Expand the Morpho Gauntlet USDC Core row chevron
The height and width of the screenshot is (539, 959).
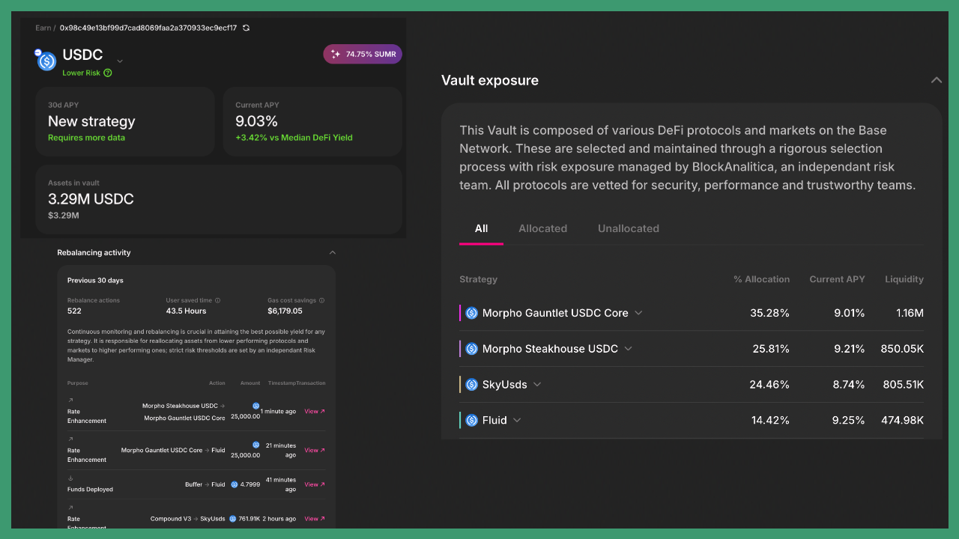(x=638, y=313)
